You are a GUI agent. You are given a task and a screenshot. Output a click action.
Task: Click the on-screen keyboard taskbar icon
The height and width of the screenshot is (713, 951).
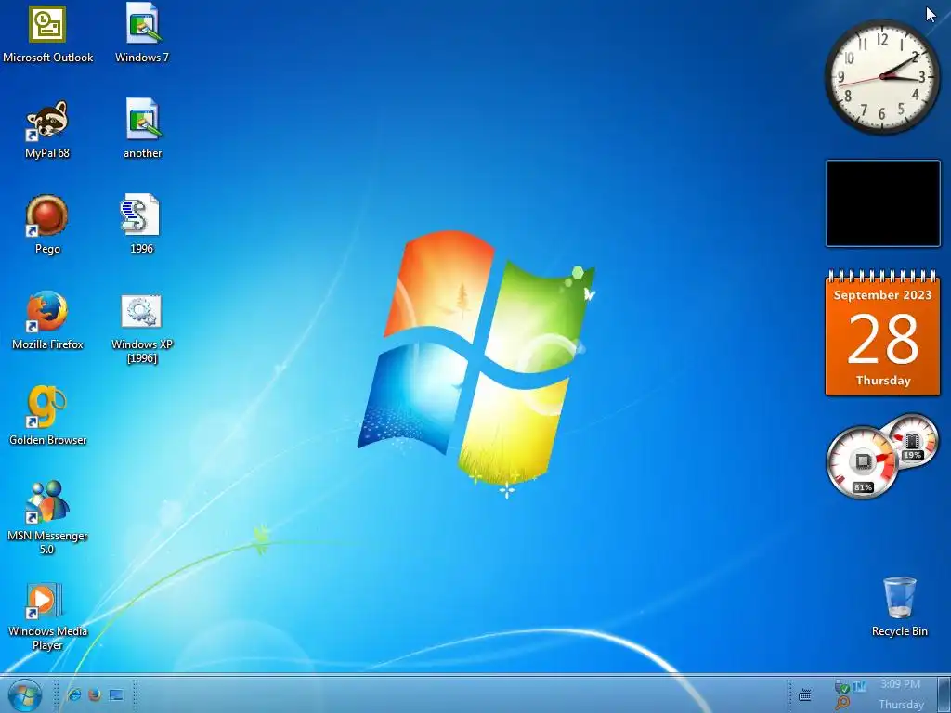(805, 694)
